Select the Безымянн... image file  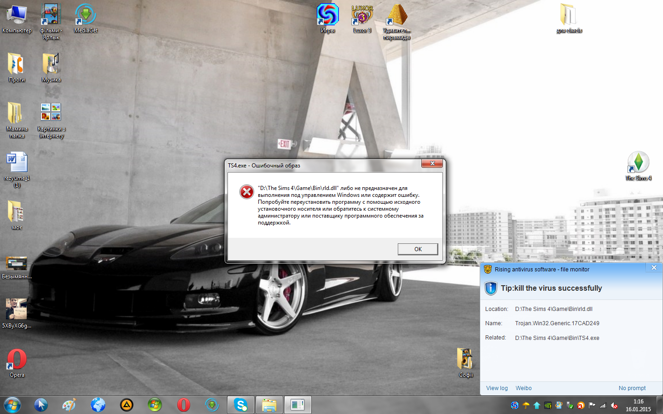[17, 267]
